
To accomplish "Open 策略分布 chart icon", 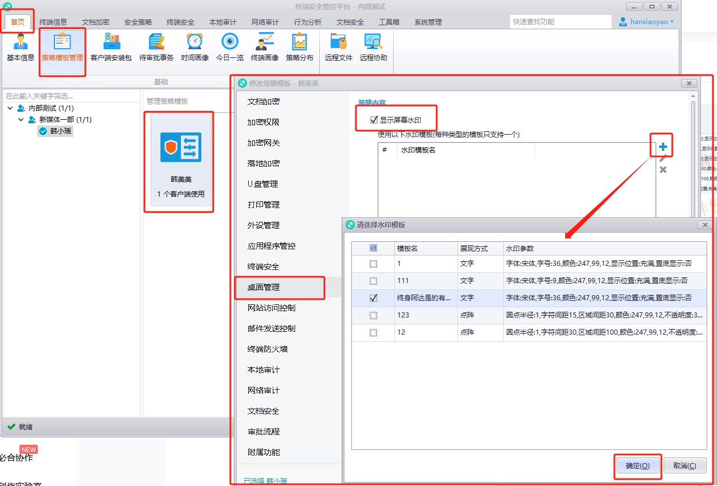I will coord(300,48).
